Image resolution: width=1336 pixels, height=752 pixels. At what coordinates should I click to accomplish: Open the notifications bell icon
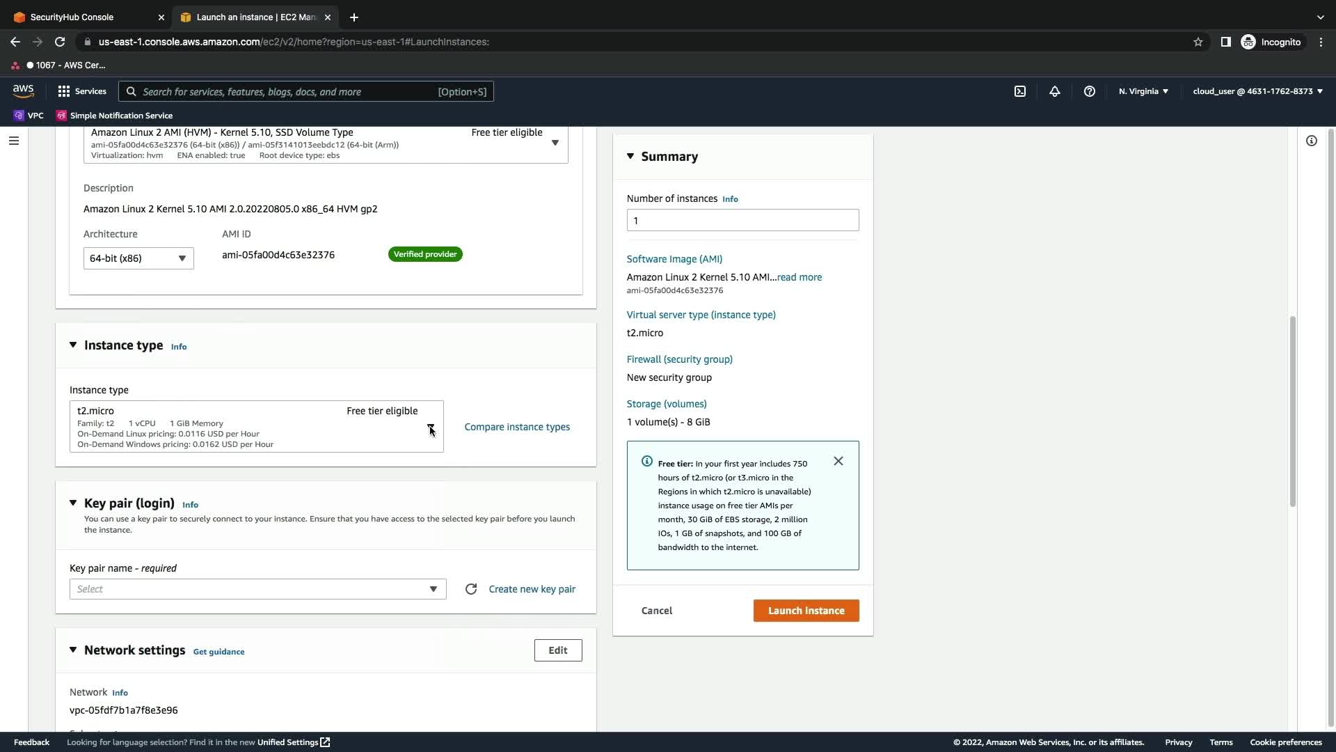[x=1055, y=91]
